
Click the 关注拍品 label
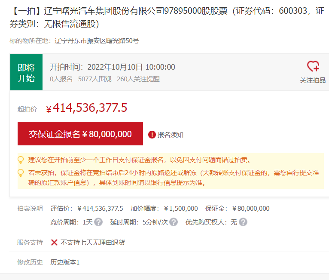(x=313, y=80)
